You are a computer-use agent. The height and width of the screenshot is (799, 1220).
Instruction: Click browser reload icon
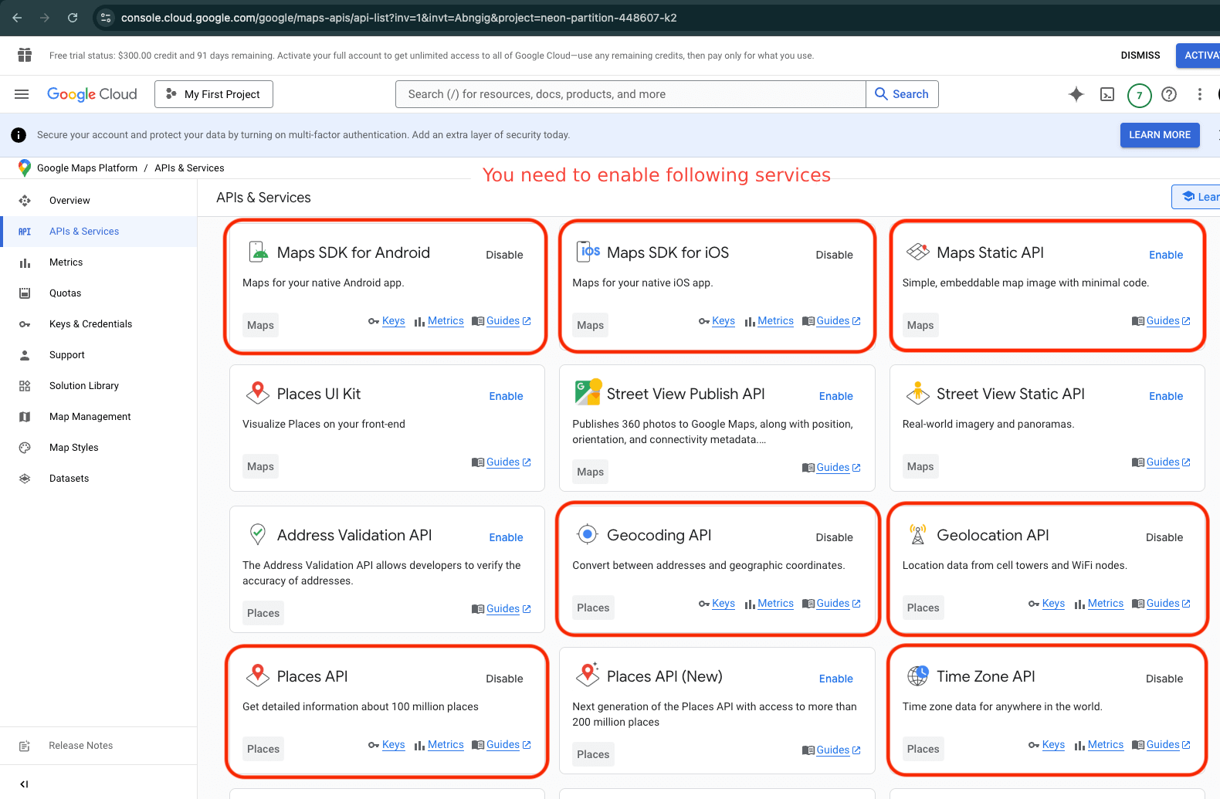point(73,17)
